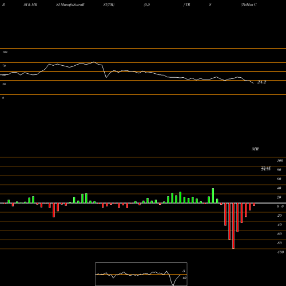Click the '60' axis label in MR panel

[x=279, y=179]
